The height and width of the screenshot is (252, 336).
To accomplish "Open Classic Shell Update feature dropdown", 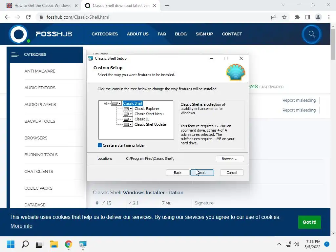I will click(128, 124).
